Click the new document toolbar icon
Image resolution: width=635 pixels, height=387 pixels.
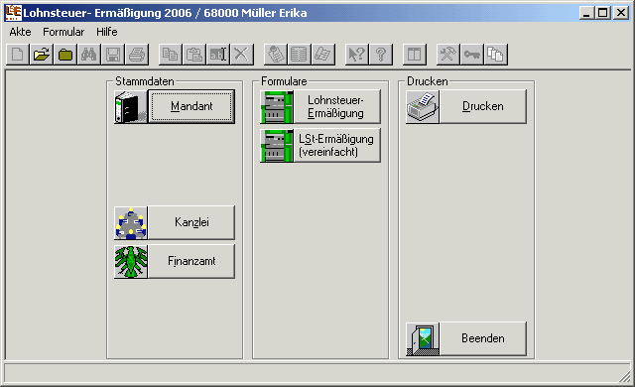point(18,55)
